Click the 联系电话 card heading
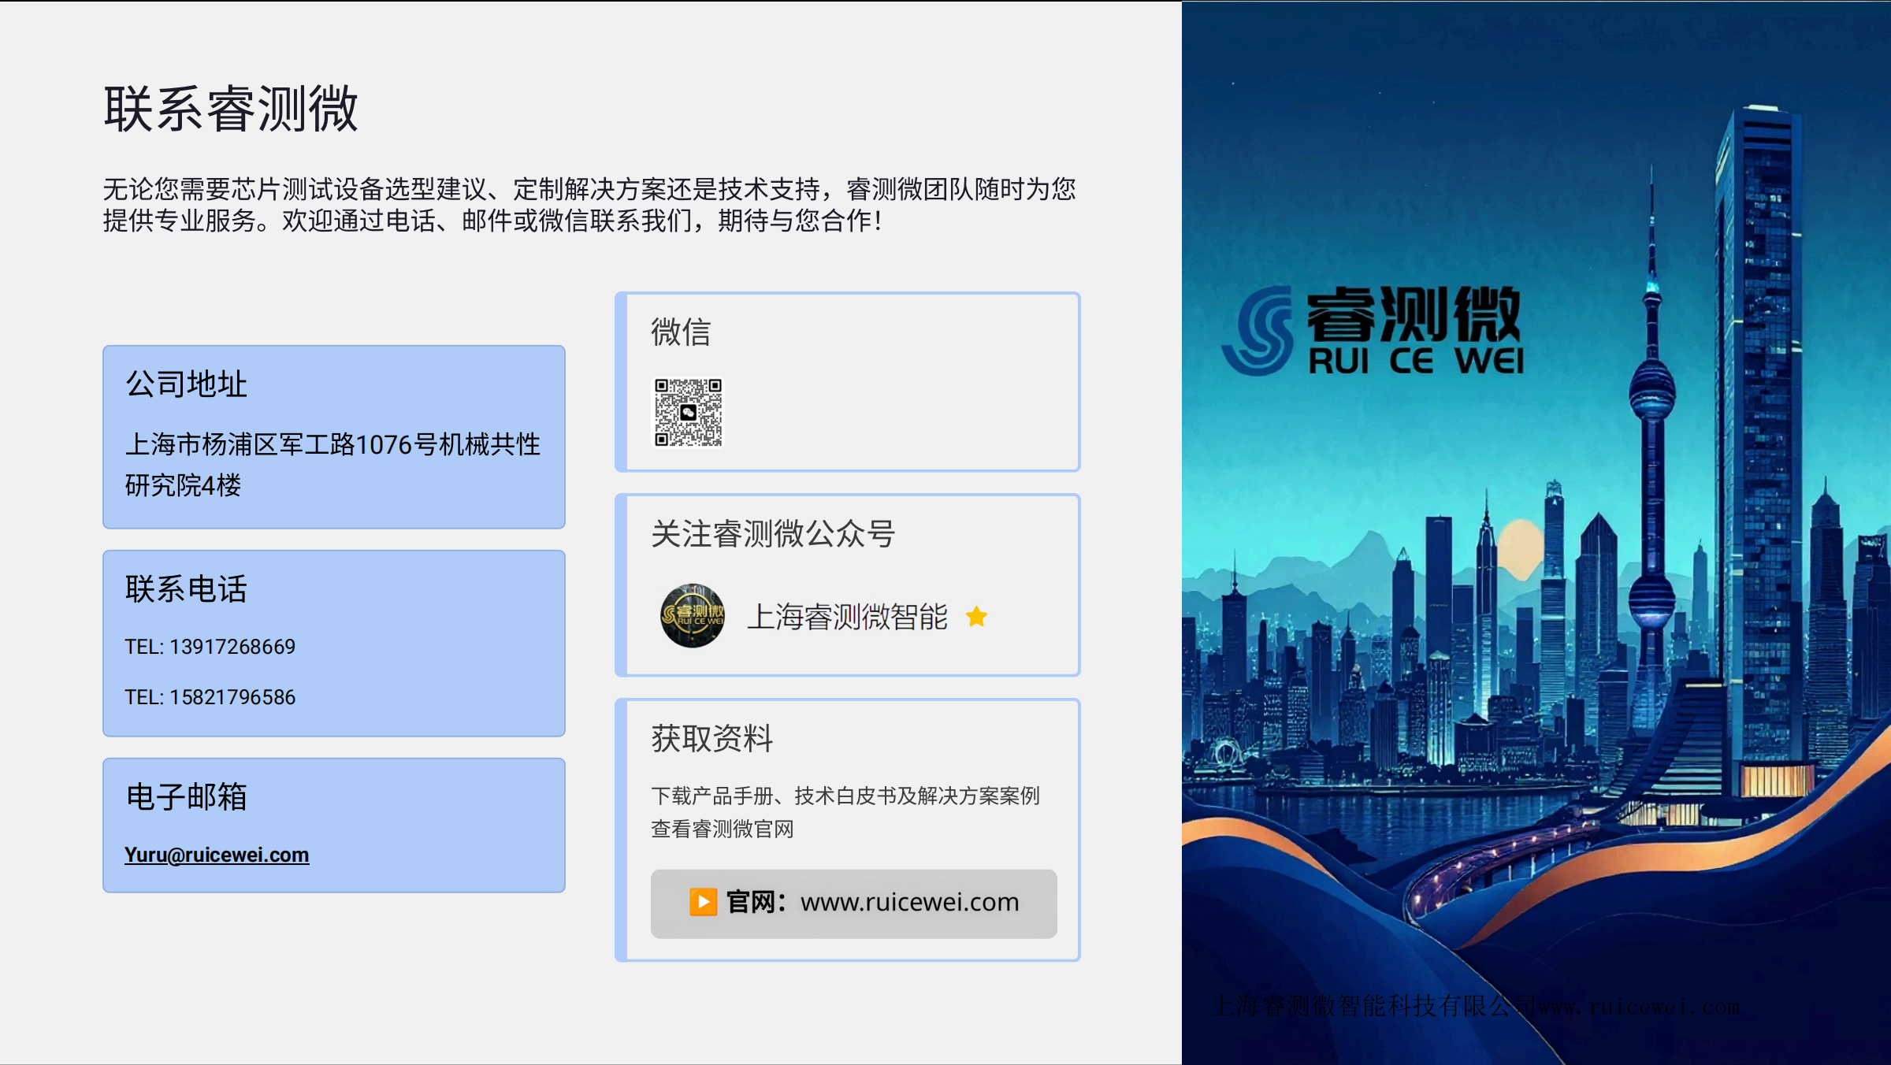The height and width of the screenshot is (1065, 1891). tap(187, 589)
